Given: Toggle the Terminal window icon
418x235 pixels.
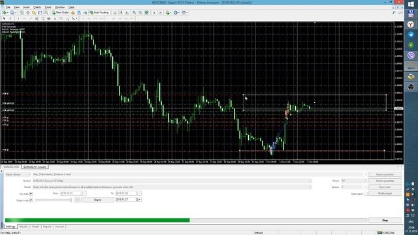Looking at the screenshot, I should tap(40, 12).
